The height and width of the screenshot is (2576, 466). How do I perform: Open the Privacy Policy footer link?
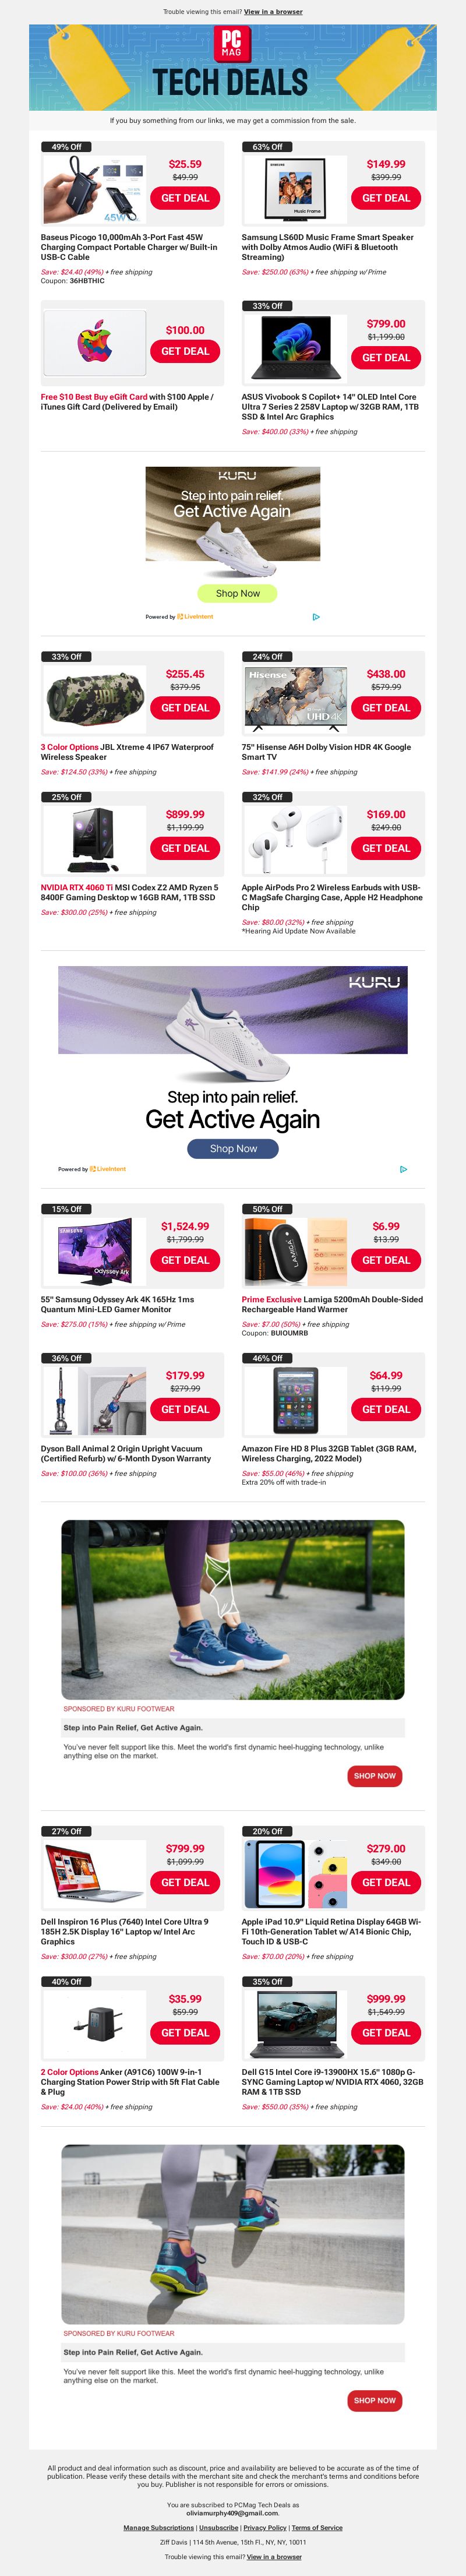pyautogui.click(x=265, y=2528)
